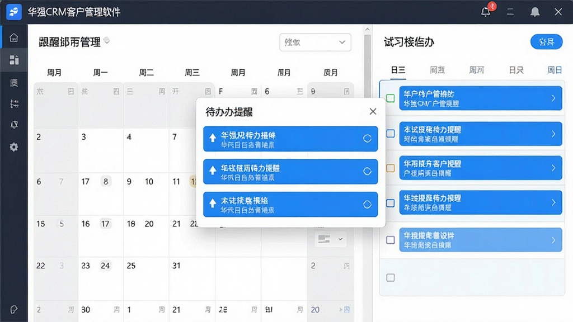573x322 pixels.
Task: Open small dropdown in calendar right column
Action: (330, 239)
